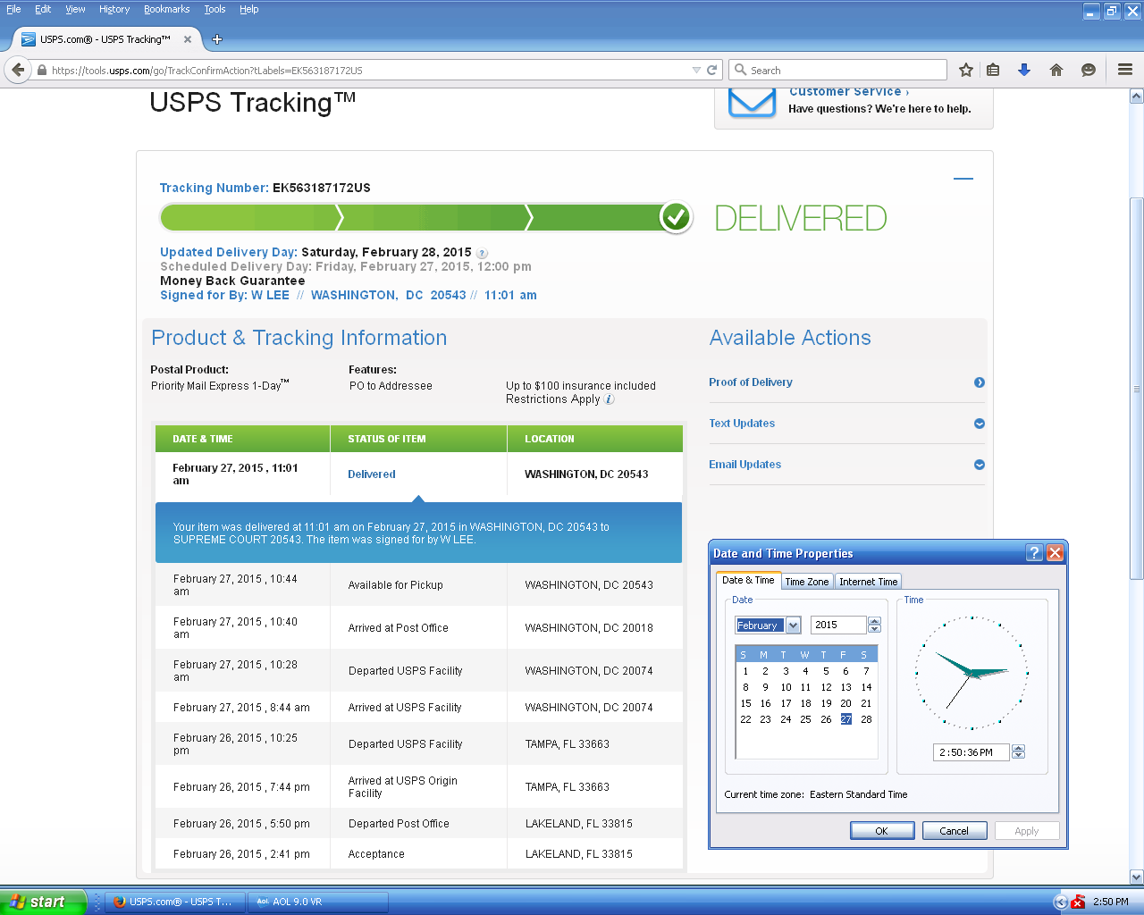This screenshot has height=915, width=1144.
Task: Click OK in Date and Time Properties
Action: 882,831
